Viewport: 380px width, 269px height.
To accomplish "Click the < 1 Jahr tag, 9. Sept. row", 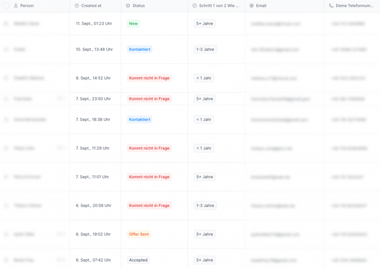I will 204,78.
